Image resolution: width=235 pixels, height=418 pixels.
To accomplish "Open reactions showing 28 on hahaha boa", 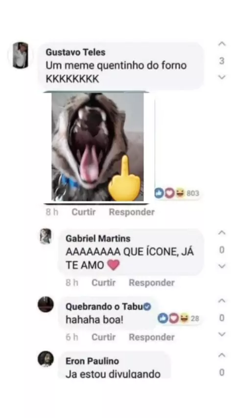I will [x=178, y=318].
